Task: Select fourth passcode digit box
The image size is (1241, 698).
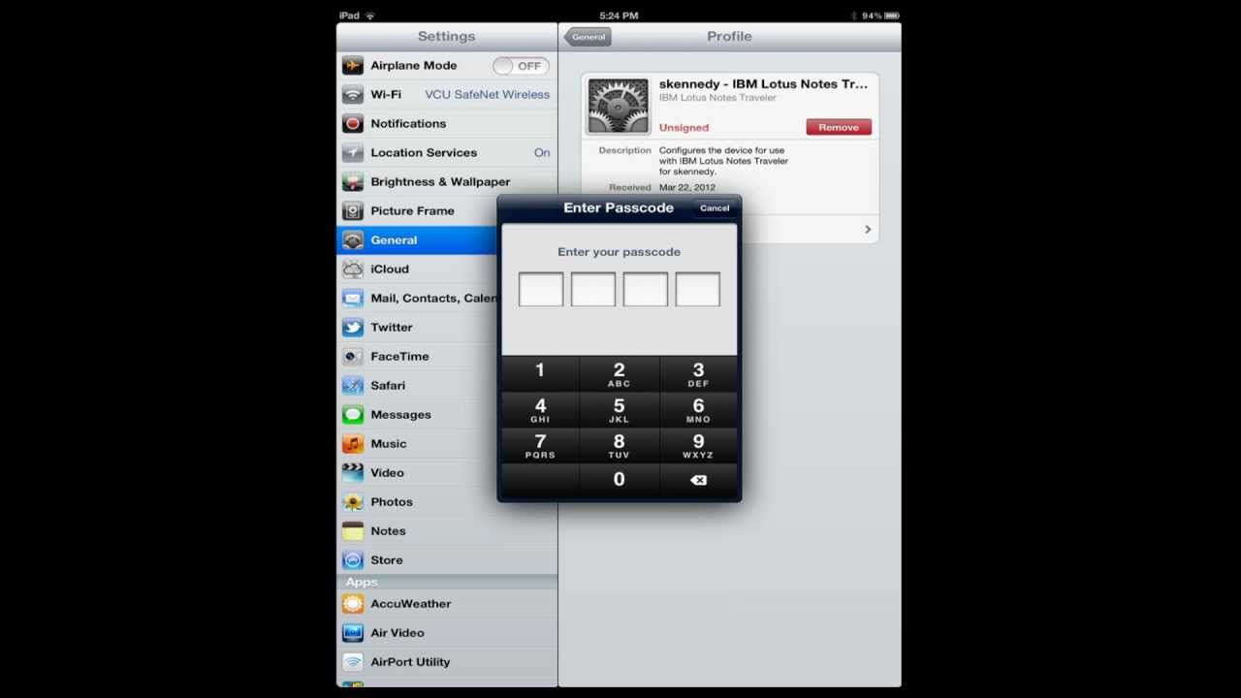Action: 698,290
